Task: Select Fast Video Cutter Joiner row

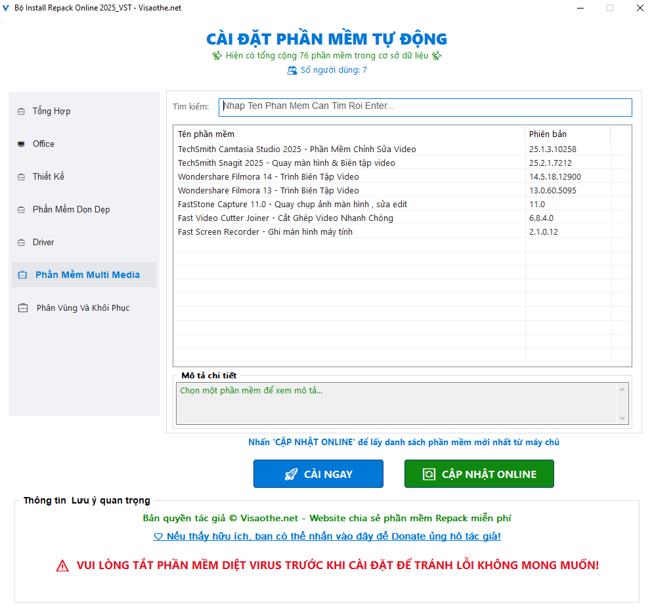Action: [402, 218]
